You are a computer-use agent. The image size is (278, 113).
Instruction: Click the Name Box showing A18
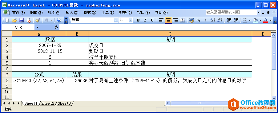[x=18, y=27]
